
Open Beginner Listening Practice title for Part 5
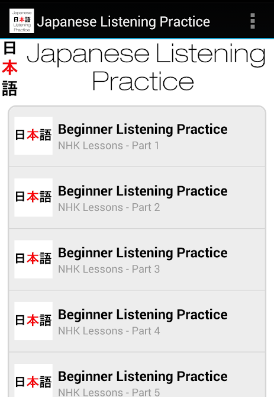143,377
